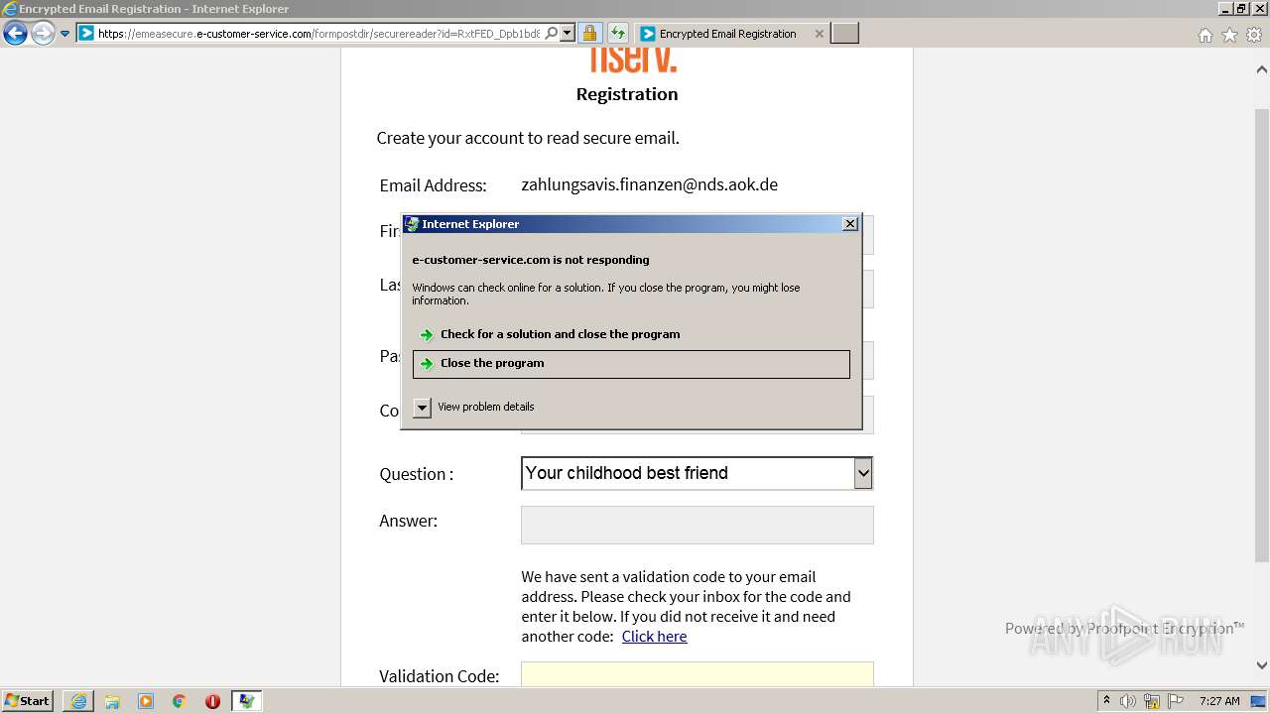Expand the address bar autocomplete dropdown
Viewport: 1270px width, 714px height.
(568, 33)
